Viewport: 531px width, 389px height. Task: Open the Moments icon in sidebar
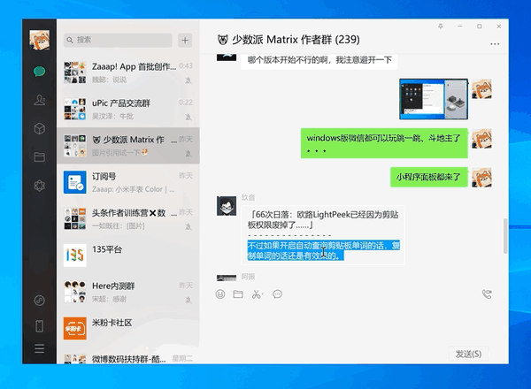[x=39, y=186]
